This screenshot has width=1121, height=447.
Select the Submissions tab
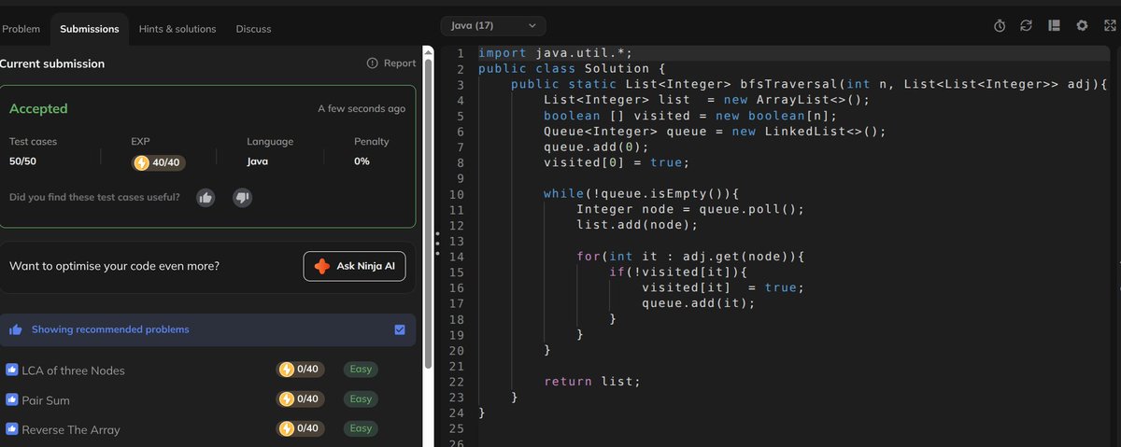point(90,29)
